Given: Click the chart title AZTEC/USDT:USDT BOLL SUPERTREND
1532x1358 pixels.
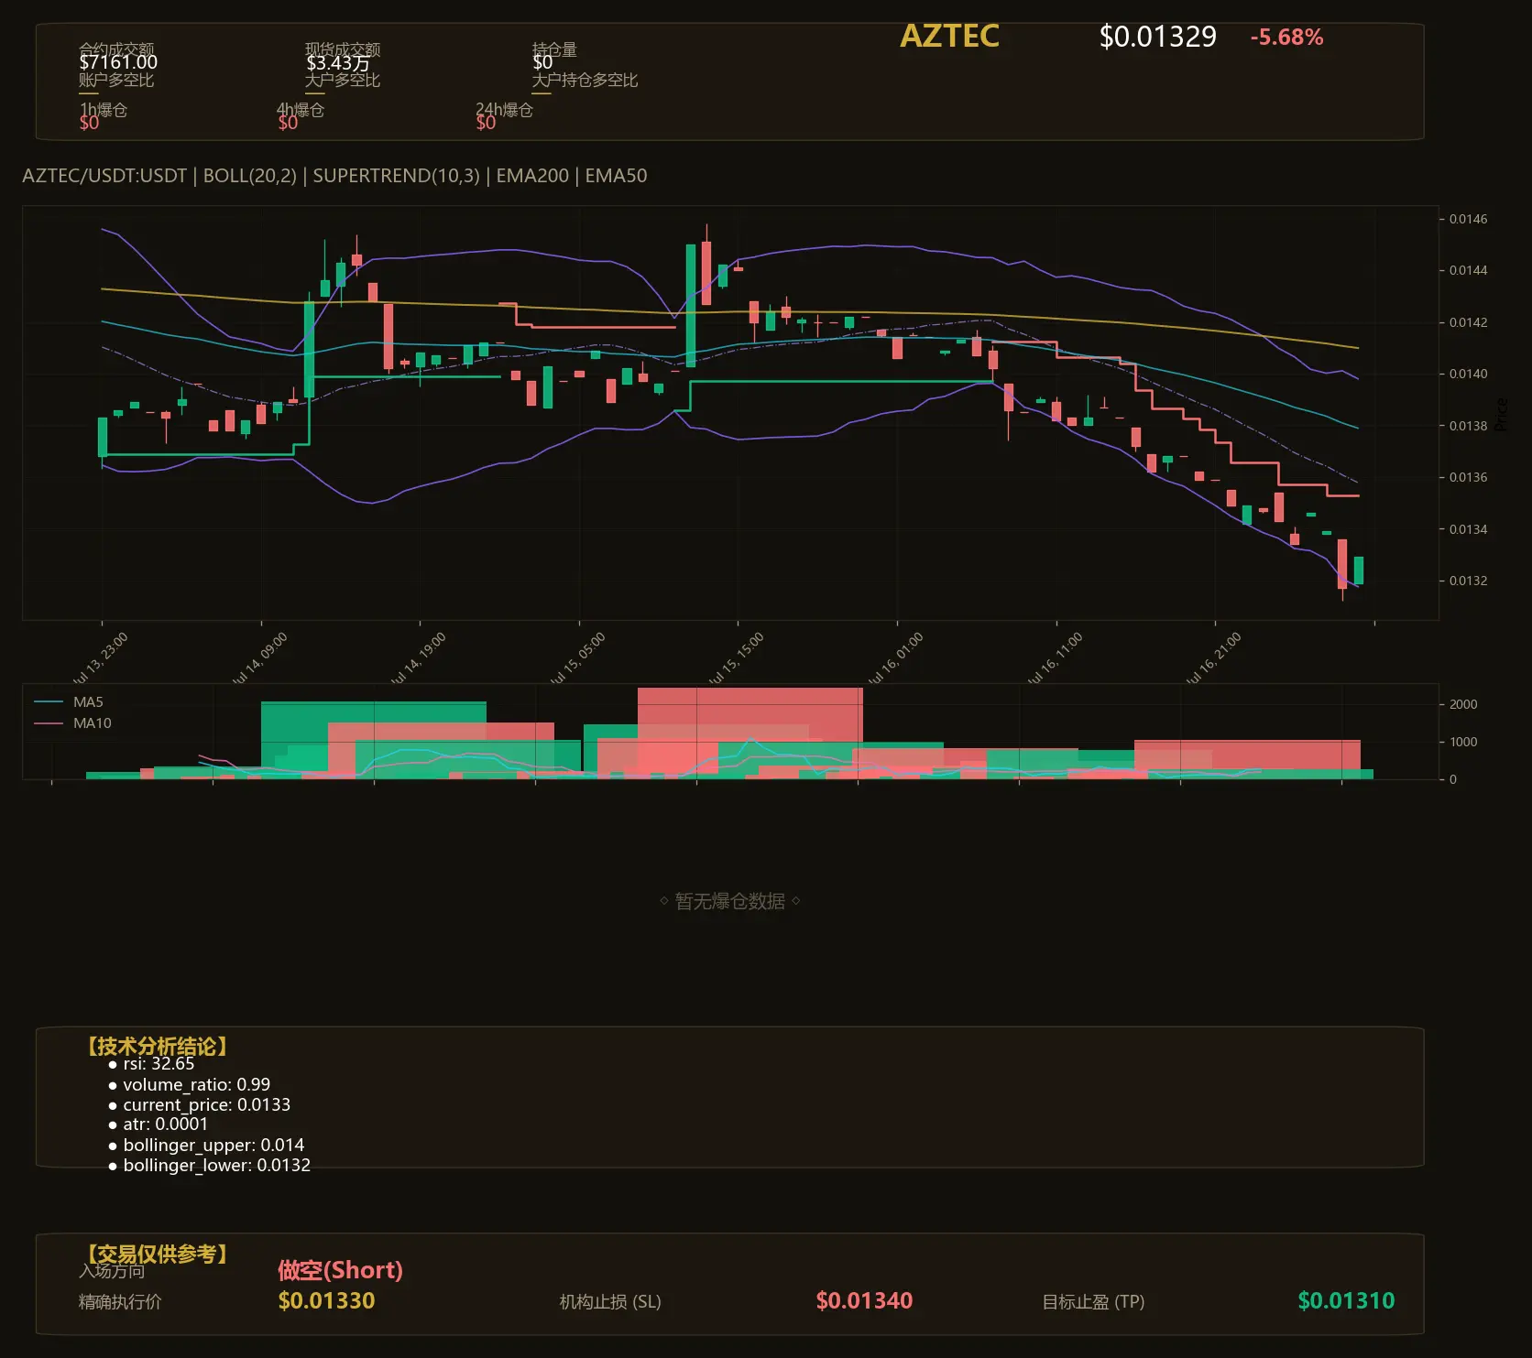Looking at the screenshot, I should (x=334, y=176).
